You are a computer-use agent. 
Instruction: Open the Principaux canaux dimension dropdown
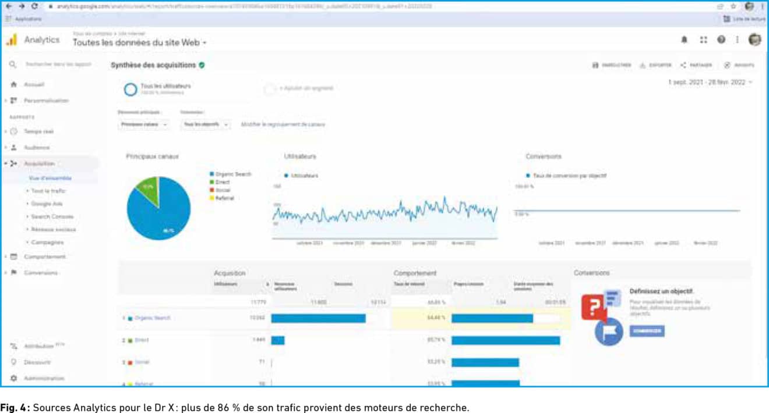(143, 124)
